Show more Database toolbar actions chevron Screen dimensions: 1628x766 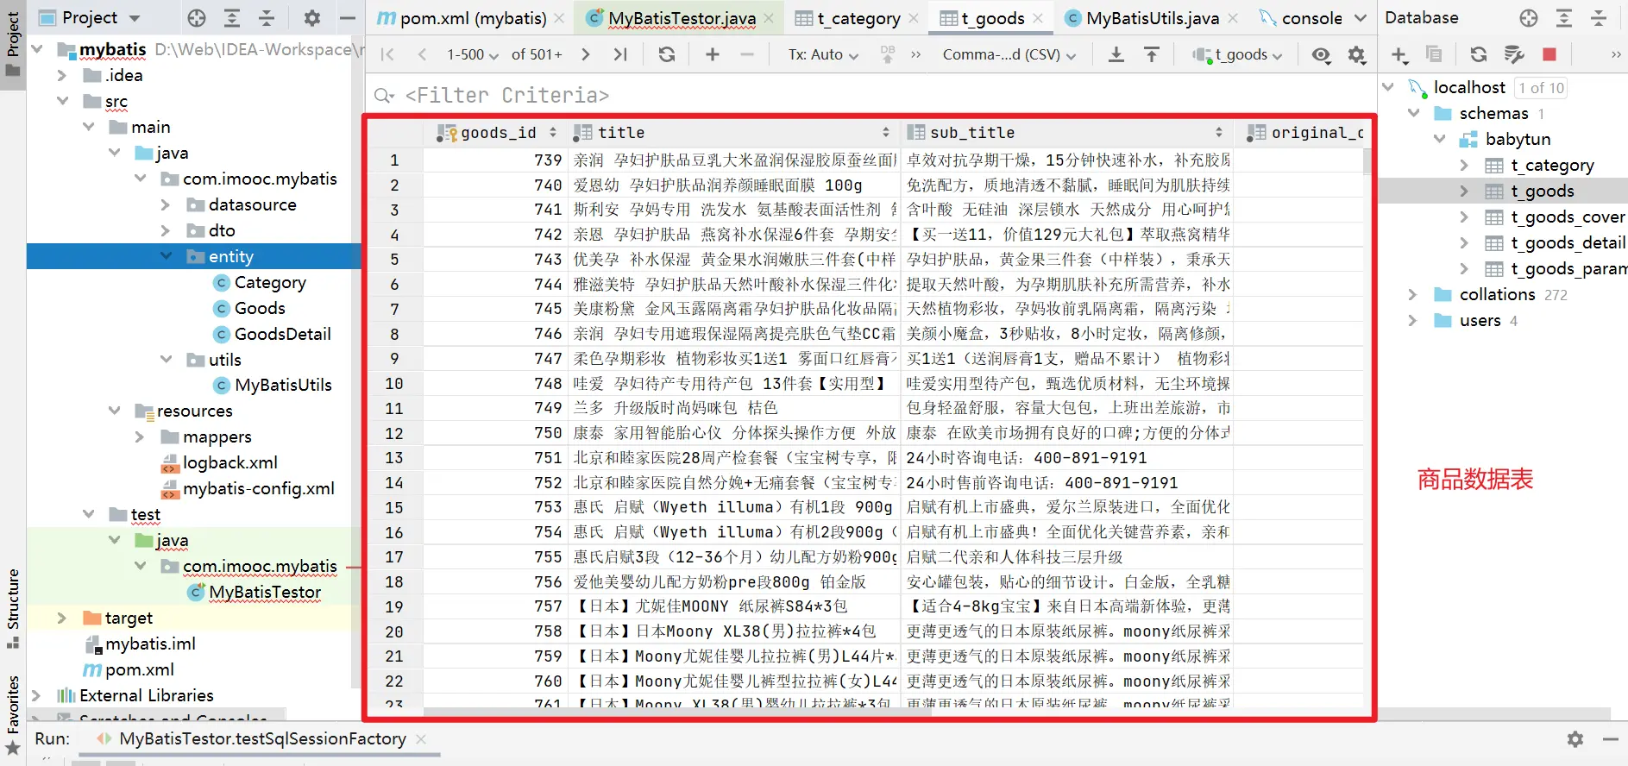point(1616,54)
